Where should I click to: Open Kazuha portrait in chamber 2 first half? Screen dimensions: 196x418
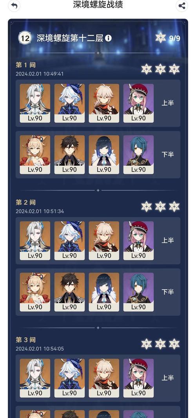click(x=104, y=240)
